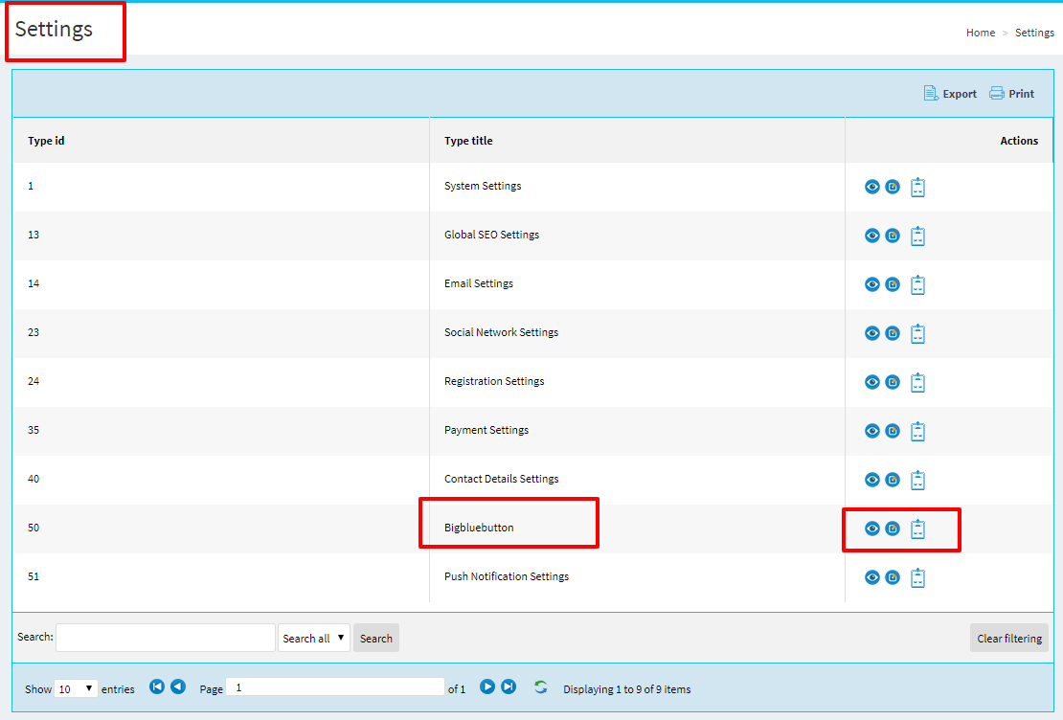Click the edit icon for Global SEO Settings
1063x720 pixels.
pos(893,236)
